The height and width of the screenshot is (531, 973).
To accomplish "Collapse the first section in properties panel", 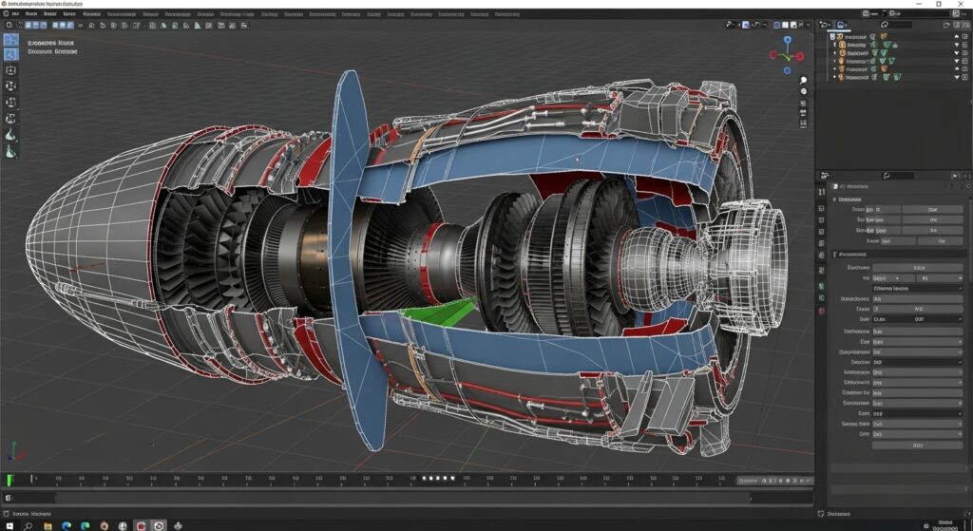I will tap(835, 199).
